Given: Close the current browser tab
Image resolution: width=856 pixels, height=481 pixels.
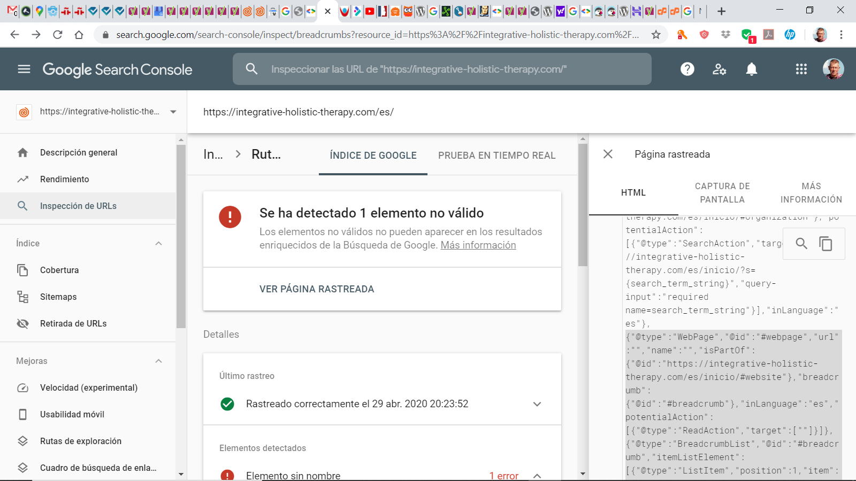Looking at the screenshot, I should pyautogui.click(x=328, y=11).
